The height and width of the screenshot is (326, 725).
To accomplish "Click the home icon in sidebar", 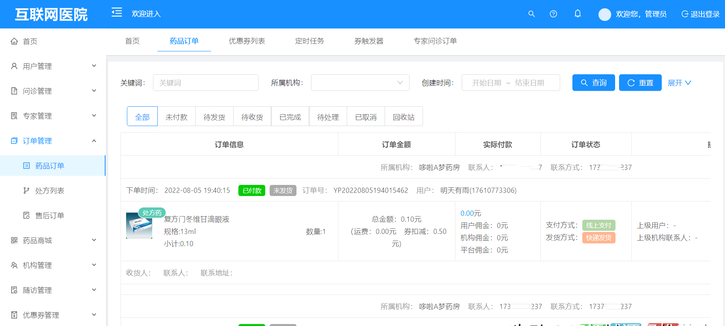I will [14, 41].
